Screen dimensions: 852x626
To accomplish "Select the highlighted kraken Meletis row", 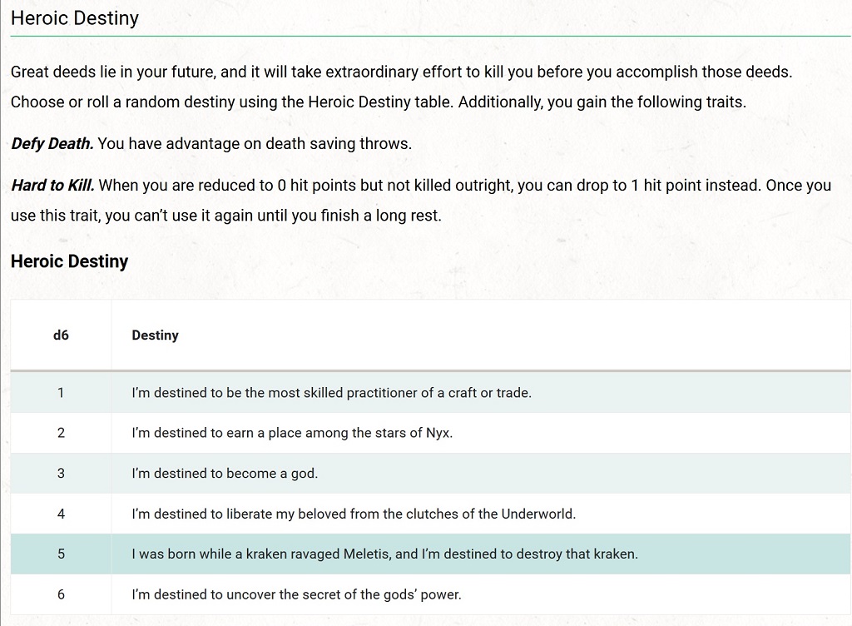I will [430, 554].
